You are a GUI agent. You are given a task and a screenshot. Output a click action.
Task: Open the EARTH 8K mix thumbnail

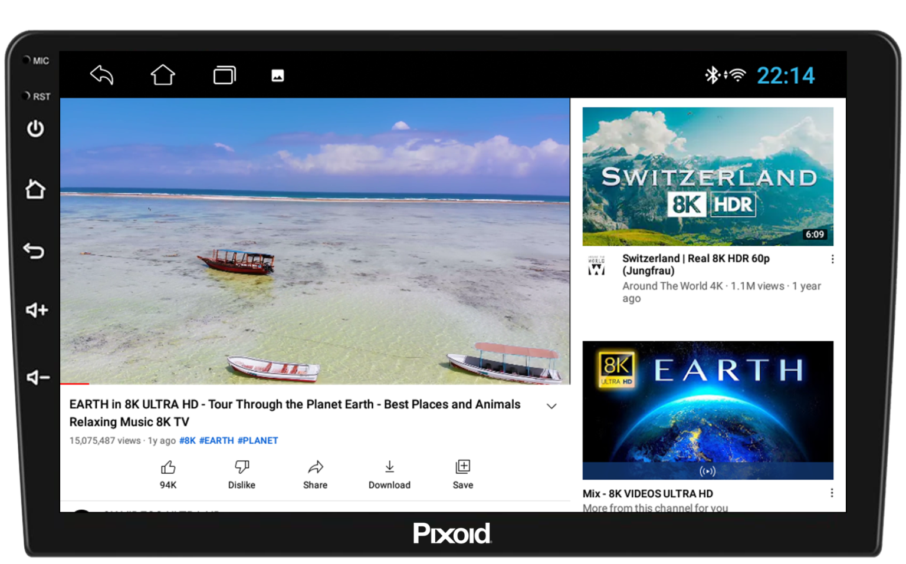point(708,410)
